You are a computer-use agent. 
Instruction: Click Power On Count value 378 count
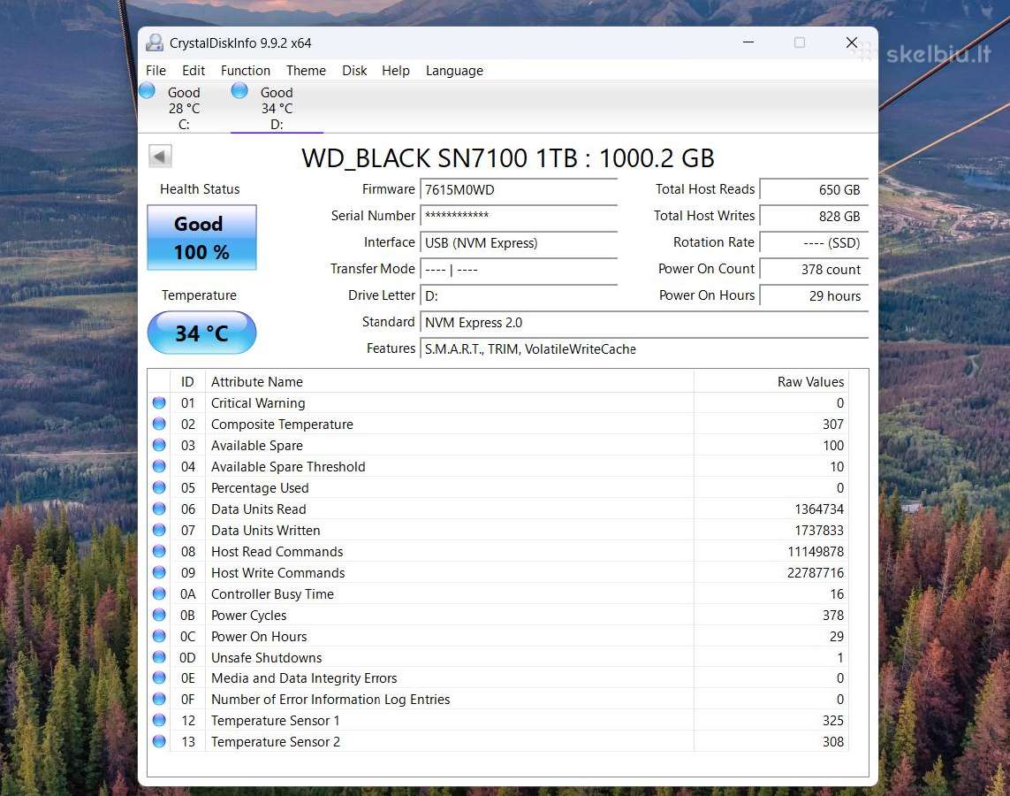click(814, 270)
